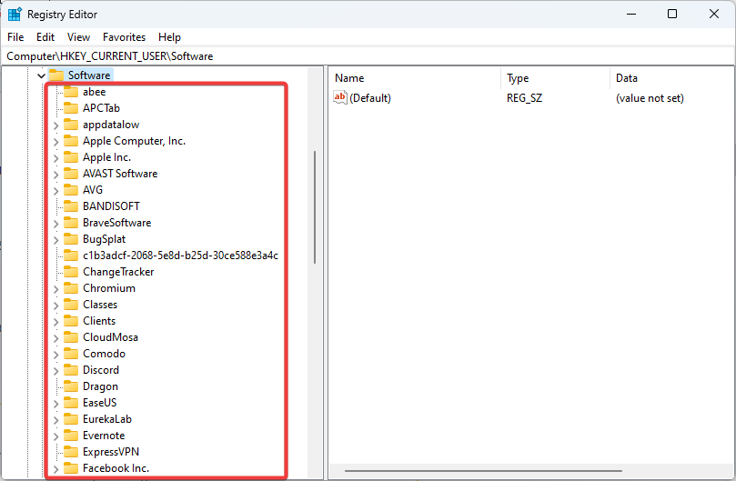Expand the AVAST Software key
The image size is (736, 481).
[55, 174]
